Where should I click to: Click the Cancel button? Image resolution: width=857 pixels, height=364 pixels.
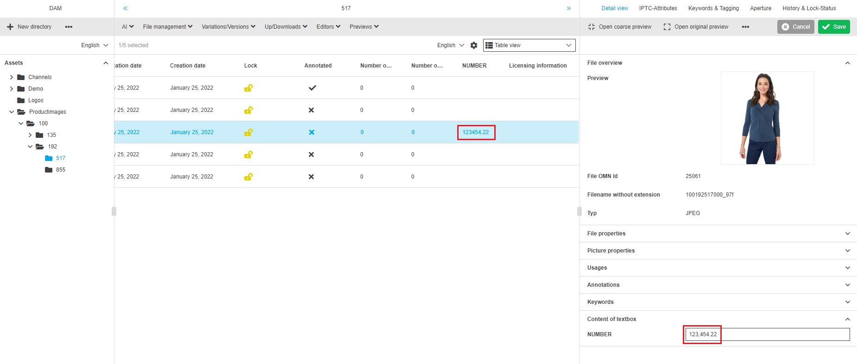point(795,27)
